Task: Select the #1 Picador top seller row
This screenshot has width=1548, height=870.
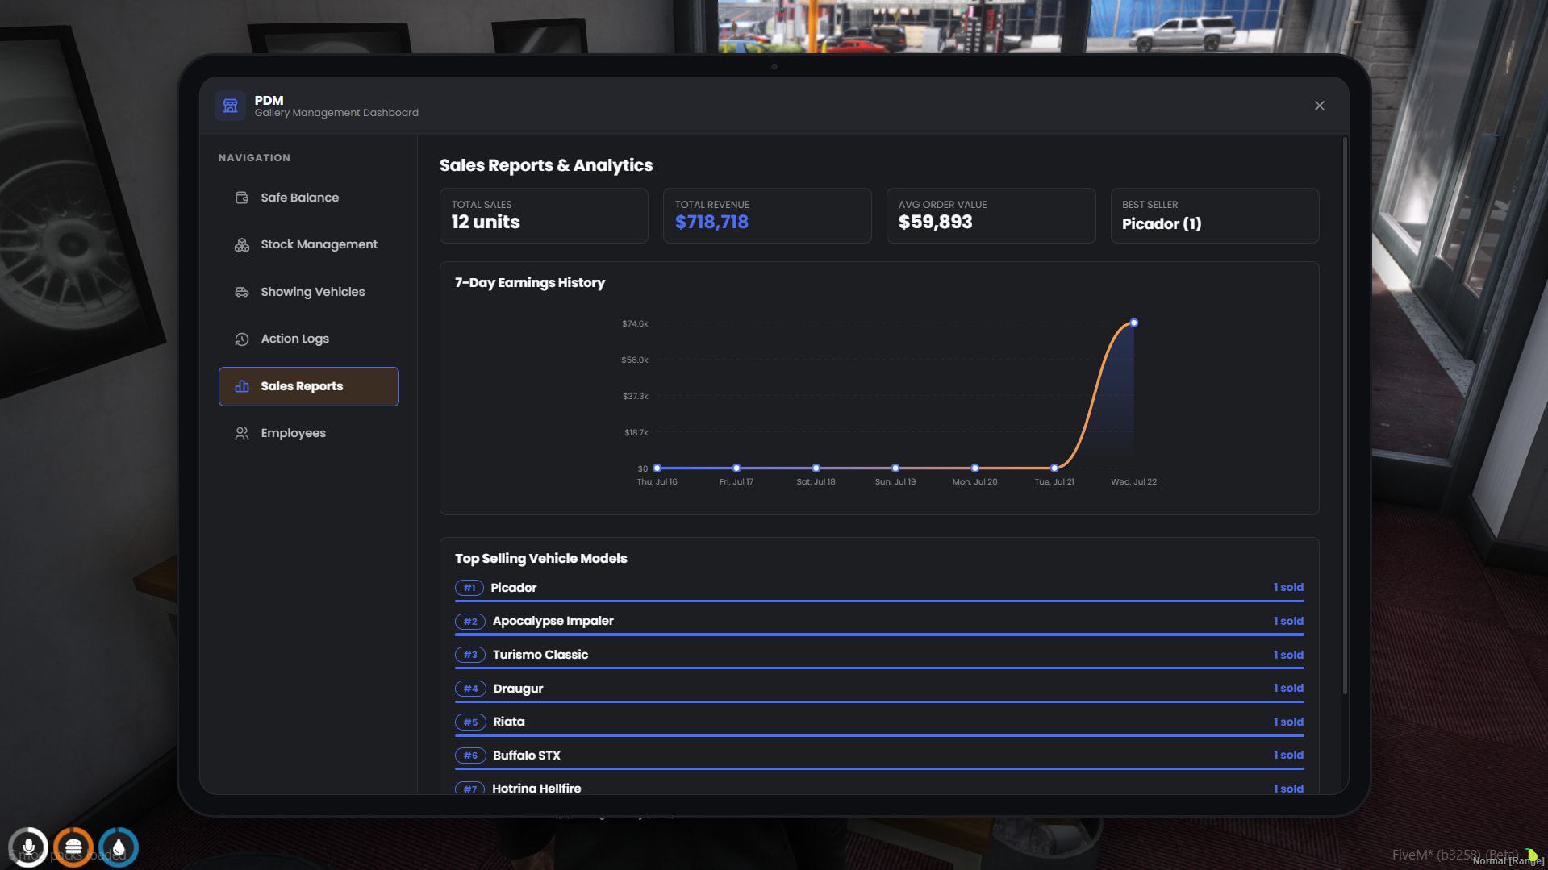Action: 879,590
